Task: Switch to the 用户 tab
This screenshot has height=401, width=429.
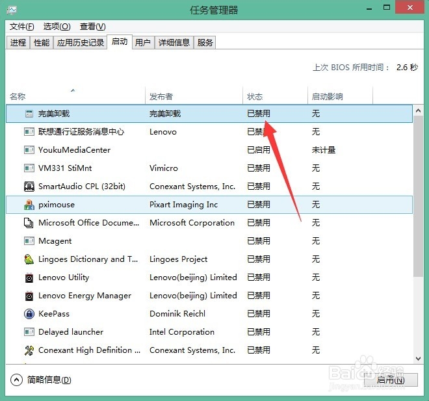Action: (x=143, y=42)
